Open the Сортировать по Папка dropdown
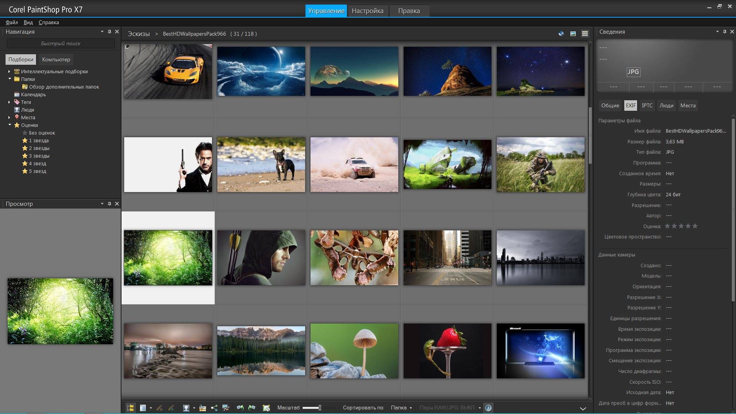This screenshot has width=736, height=414. pos(401,408)
